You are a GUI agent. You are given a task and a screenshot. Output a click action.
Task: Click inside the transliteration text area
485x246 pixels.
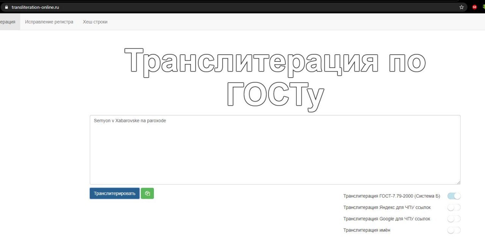click(275, 150)
